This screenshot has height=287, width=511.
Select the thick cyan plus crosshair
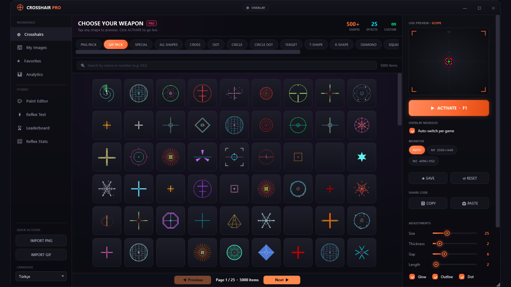coord(139,189)
